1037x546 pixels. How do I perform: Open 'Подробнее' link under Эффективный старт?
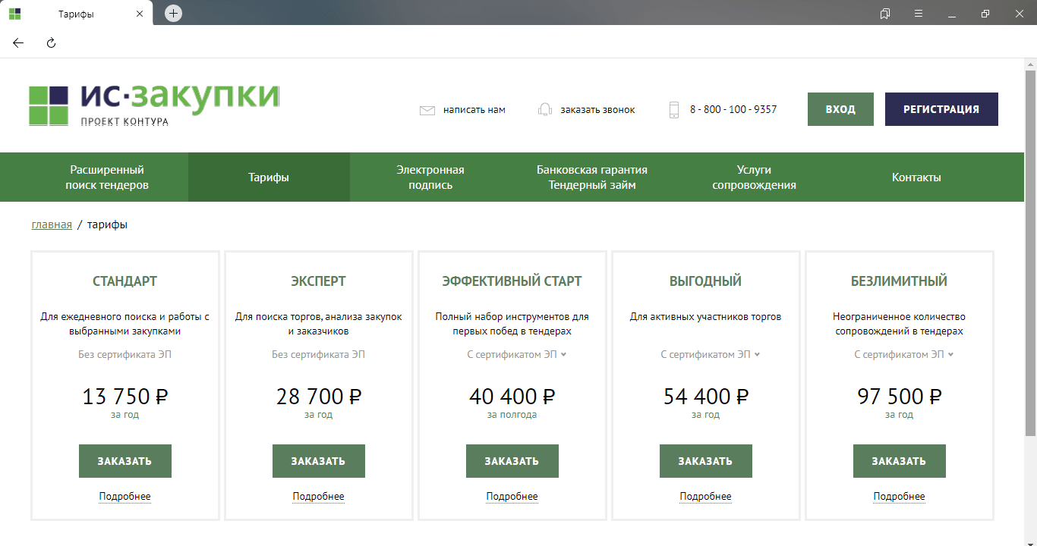[512, 497]
